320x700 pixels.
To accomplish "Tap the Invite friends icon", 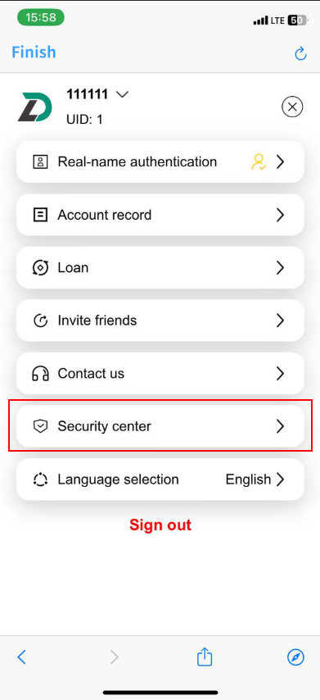I will pyautogui.click(x=41, y=320).
